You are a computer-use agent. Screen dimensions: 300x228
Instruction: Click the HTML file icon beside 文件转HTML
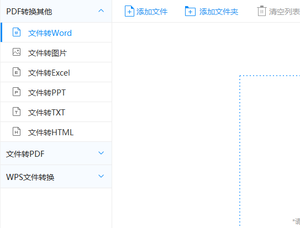pos(17,131)
